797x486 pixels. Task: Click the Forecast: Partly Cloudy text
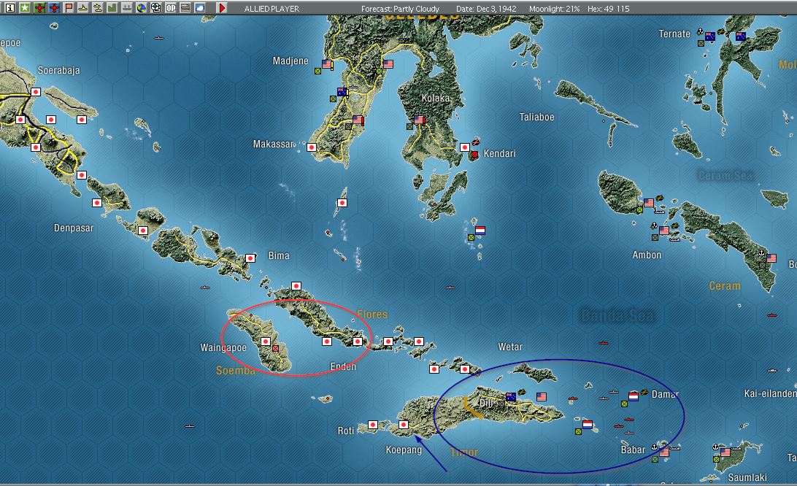[x=400, y=9]
